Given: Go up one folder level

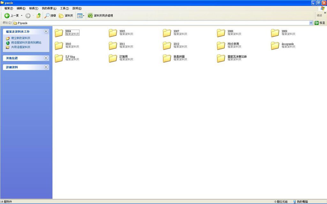Looking at the screenshot, I should coord(39,16).
